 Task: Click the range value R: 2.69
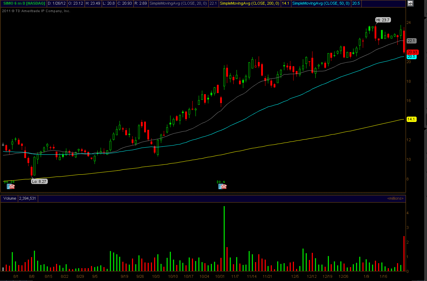[x=141, y=4]
